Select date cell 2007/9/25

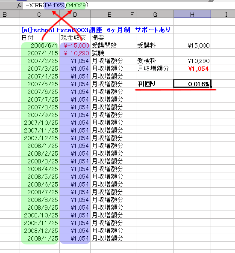click(40, 115)
